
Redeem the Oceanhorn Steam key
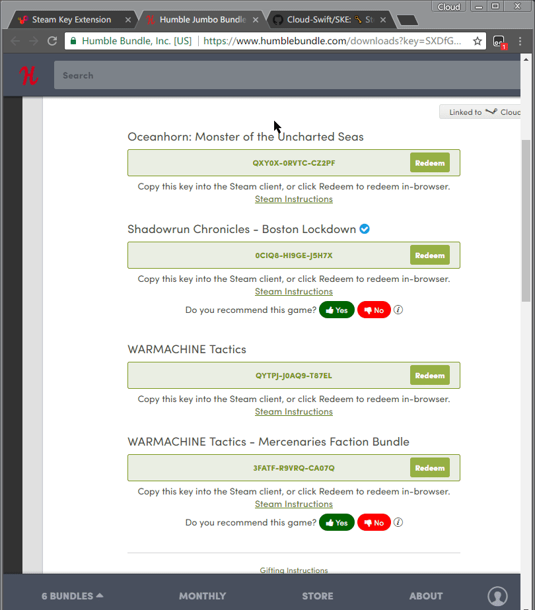[x=429, y=163]
